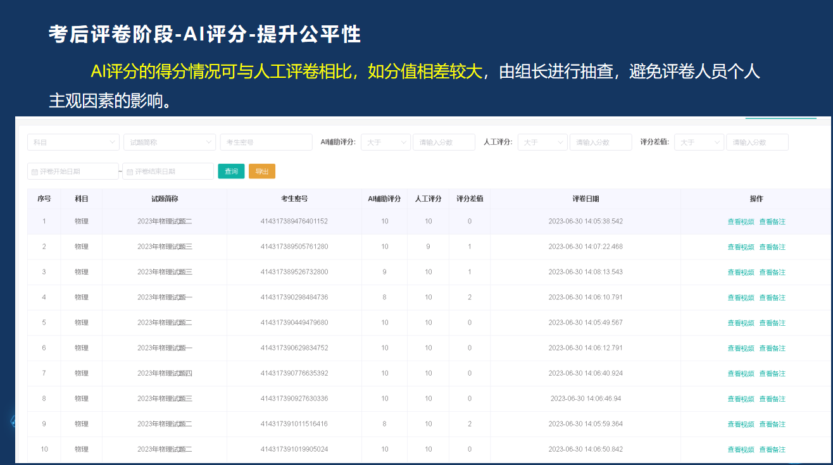833x465 pixels.
Task: Open the 科目 dropdown
Action: (x=73, y=142)
